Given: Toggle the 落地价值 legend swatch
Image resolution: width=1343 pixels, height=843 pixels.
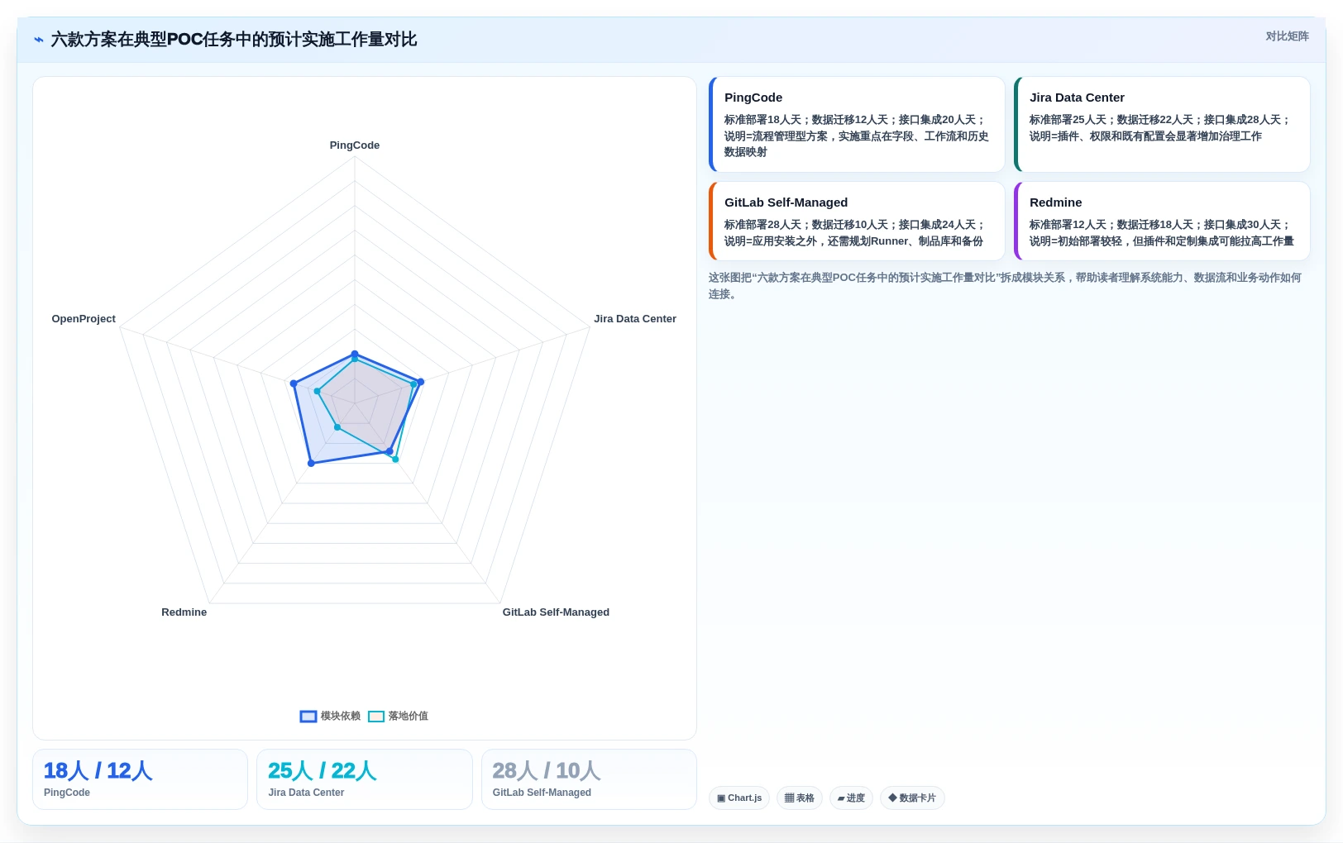Looking at the screenshot, I should tap(376, 717).
